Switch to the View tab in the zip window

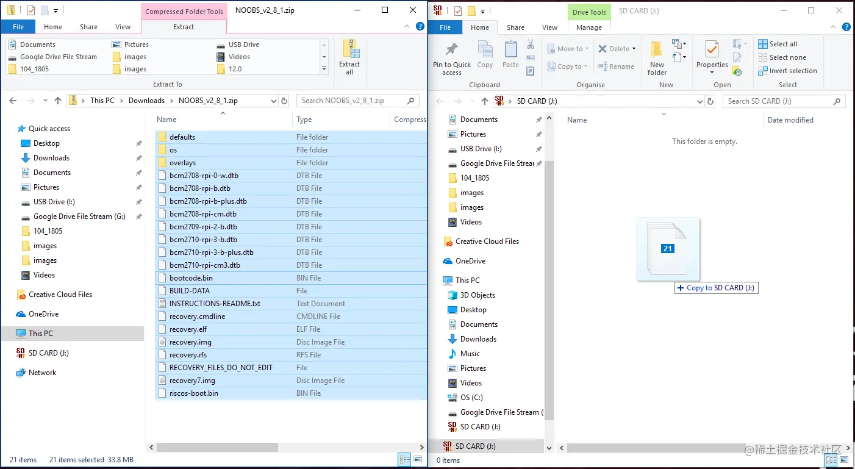[x=123, y=27]
